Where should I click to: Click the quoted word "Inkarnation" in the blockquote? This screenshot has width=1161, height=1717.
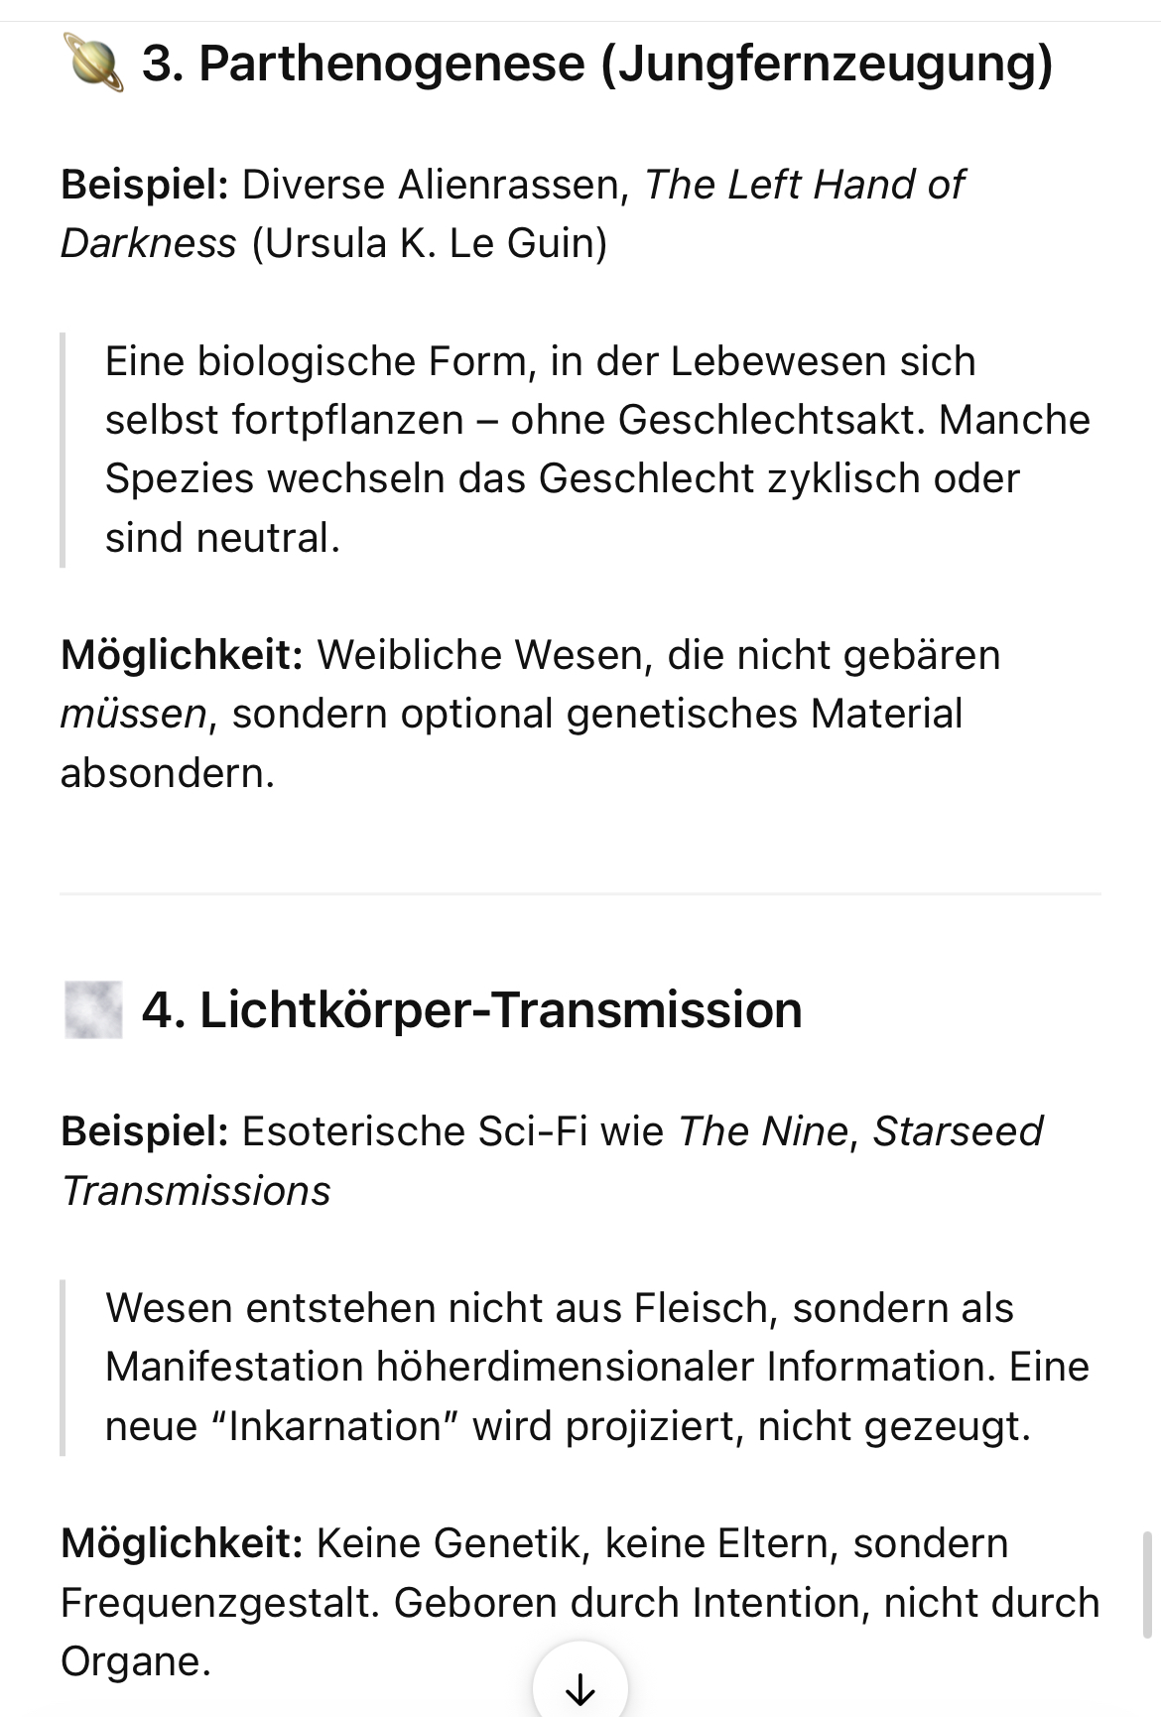click(334, 1426)
